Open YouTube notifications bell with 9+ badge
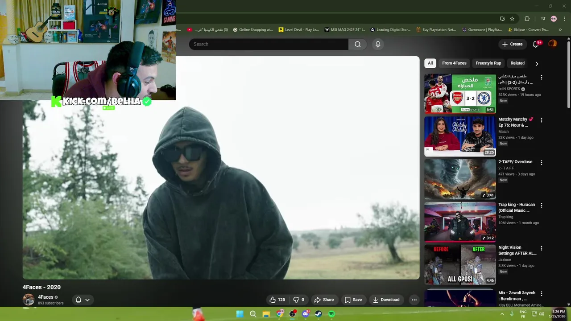 (536, 44)
